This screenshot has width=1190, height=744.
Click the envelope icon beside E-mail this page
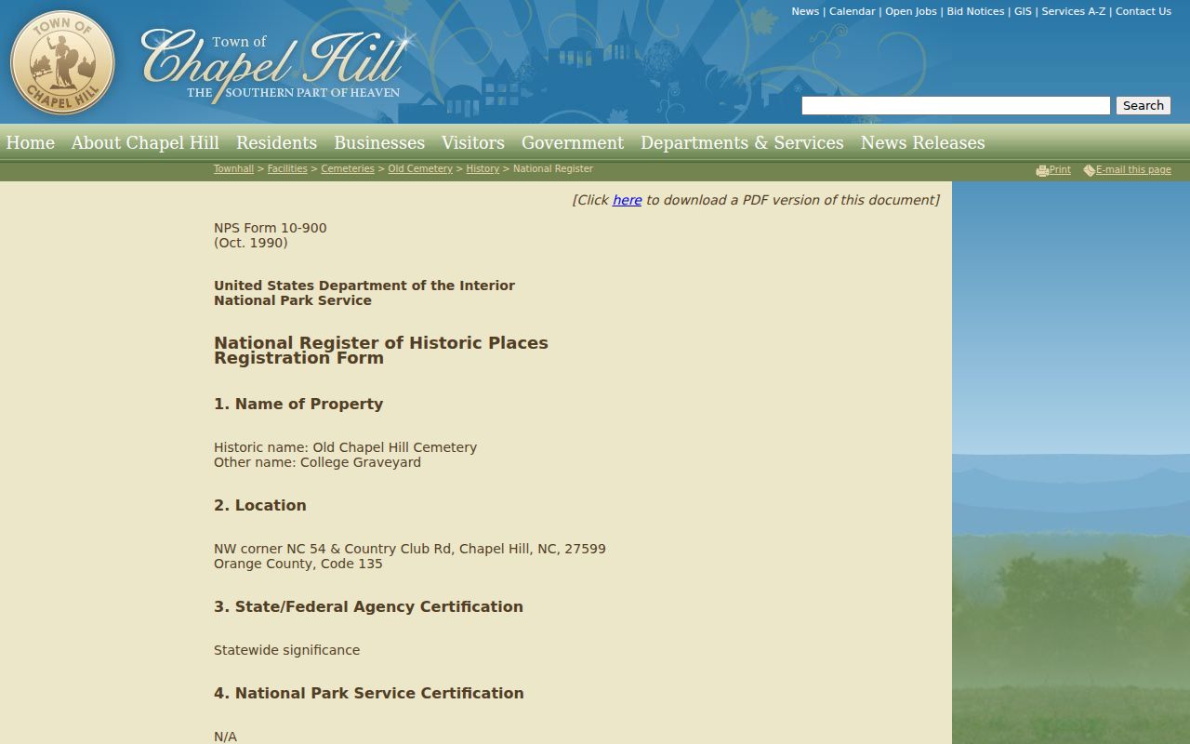1089,170
